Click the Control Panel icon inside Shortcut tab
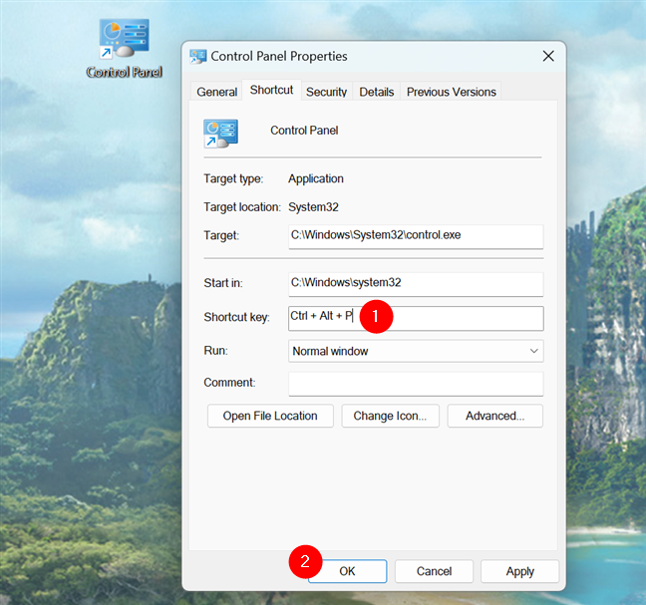Viewport: 646px width, 605px height. [x=221, y=134]
